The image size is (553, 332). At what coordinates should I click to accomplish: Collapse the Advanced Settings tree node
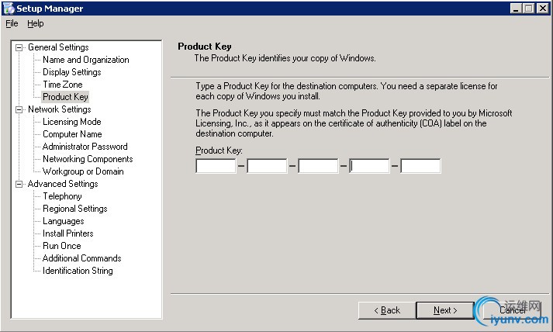pos(20,184)
